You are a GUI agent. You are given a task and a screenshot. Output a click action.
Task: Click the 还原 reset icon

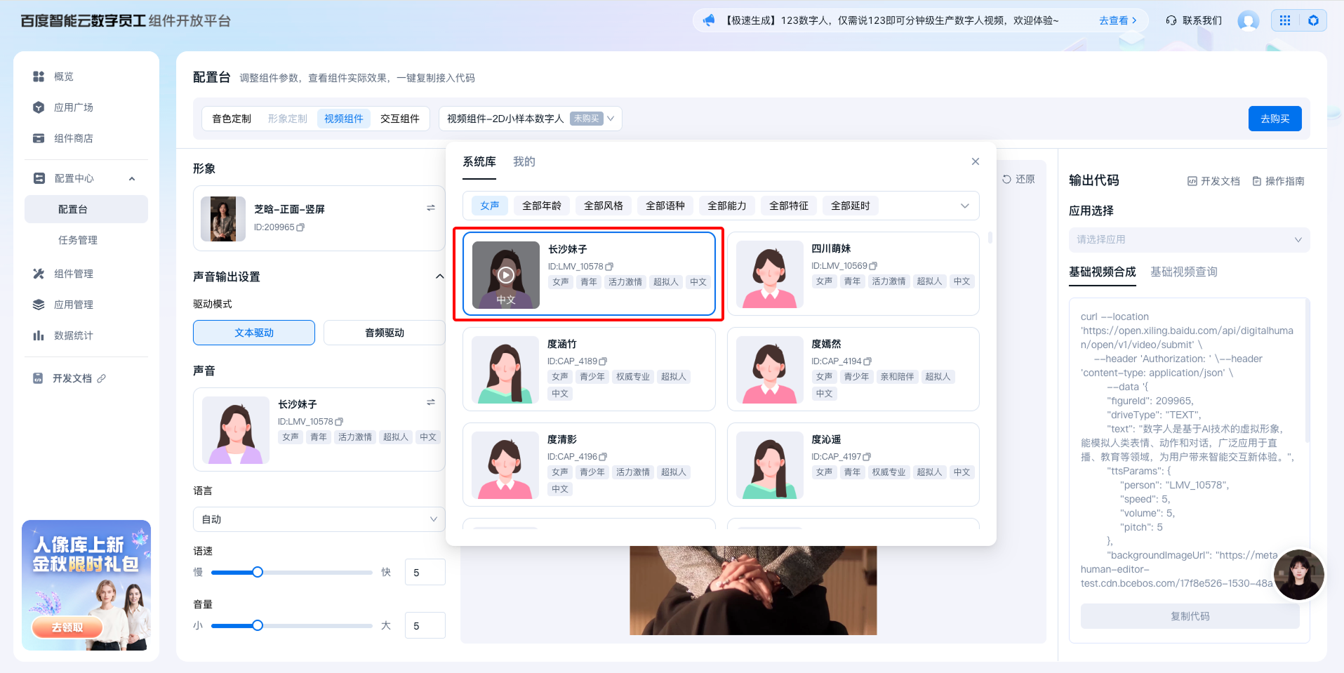coord(1006,179)
